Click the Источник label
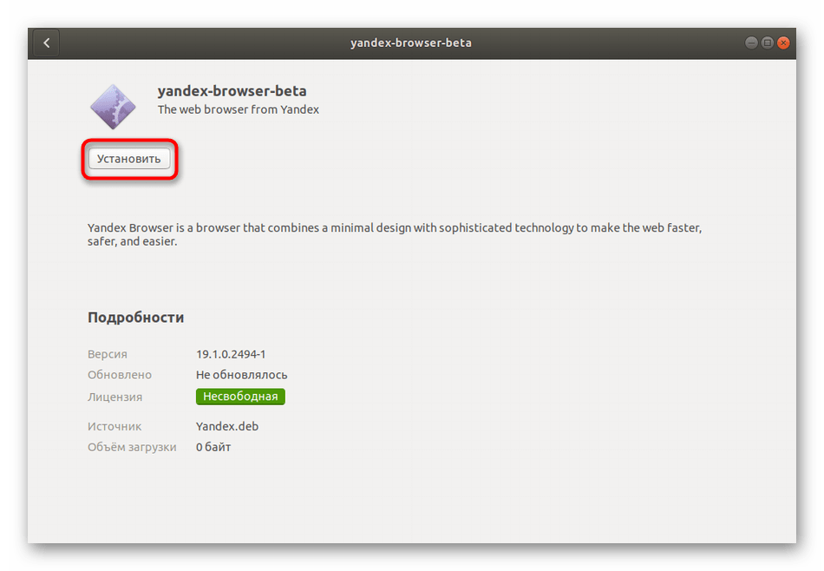 pyautogui.click(x=114, y=426)
